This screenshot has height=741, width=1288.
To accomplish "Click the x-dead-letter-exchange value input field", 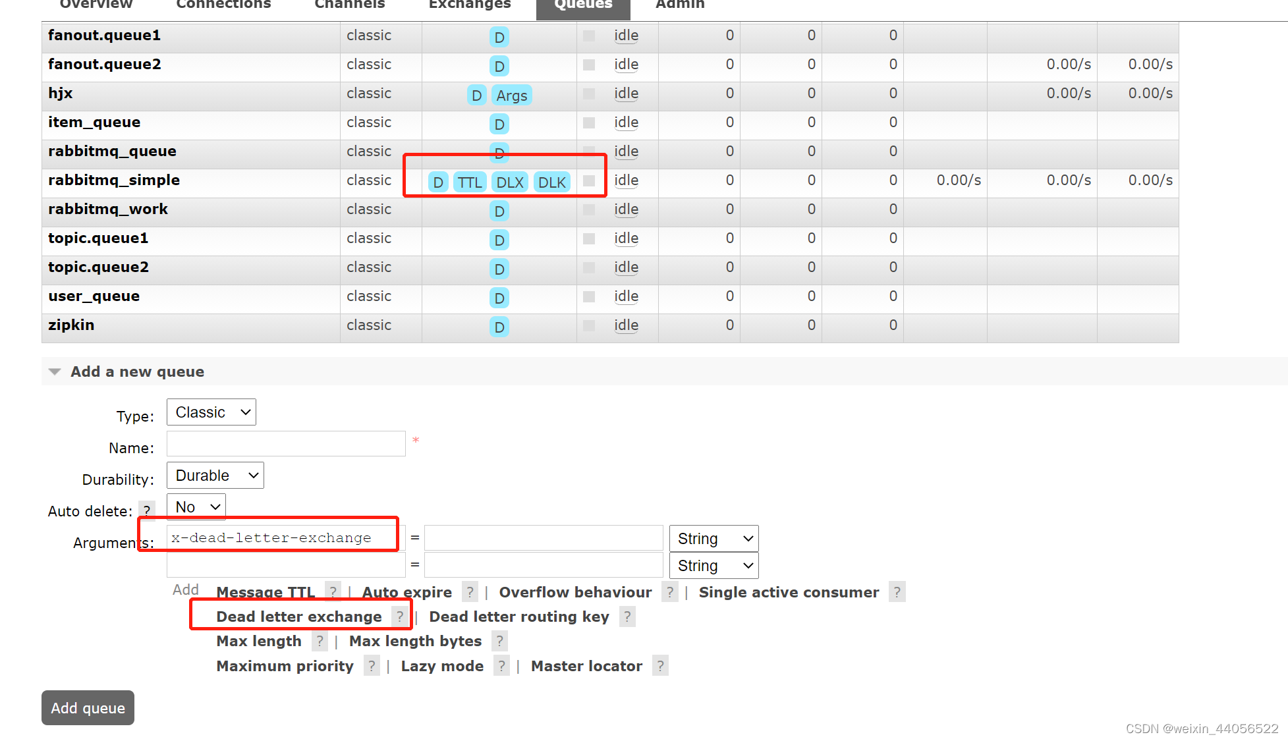I will tap(543, 538).
